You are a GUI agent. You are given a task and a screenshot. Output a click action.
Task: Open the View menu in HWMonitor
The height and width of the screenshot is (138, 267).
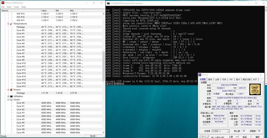[x=9, y=7]
